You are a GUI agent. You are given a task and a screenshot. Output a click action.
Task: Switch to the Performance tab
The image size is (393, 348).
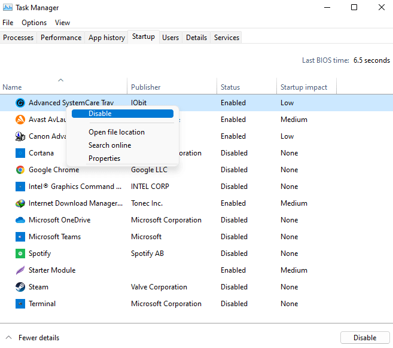tap(61, 38)
